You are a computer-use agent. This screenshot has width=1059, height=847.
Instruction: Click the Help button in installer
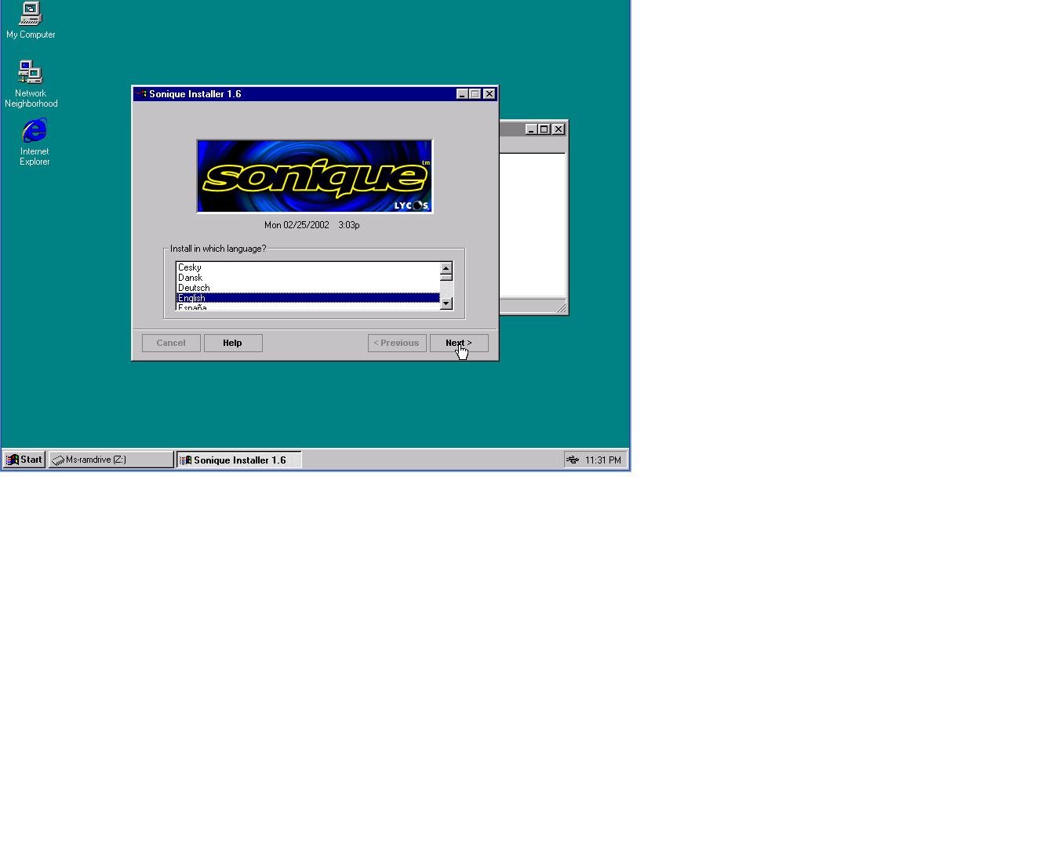click(x=233, y=343)
